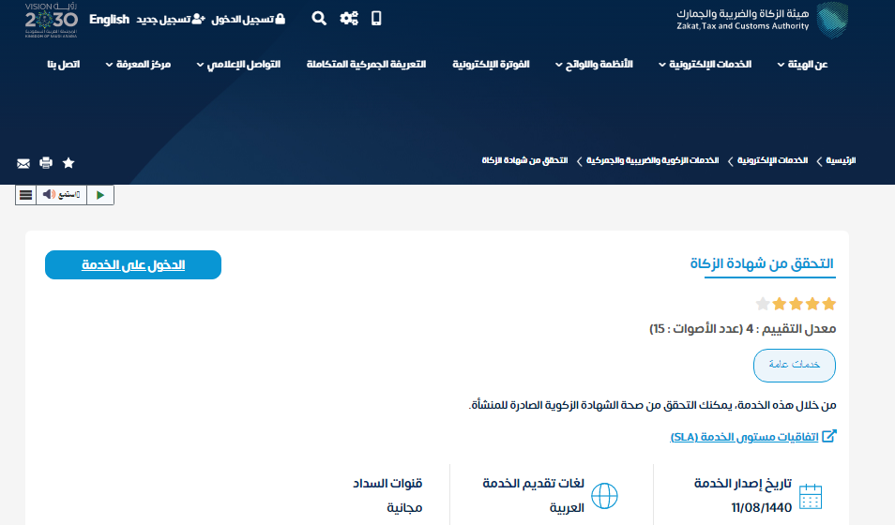895x525 pixels.
Task: Rate service with the fifth gray star
Action: (x=763, y=304)
